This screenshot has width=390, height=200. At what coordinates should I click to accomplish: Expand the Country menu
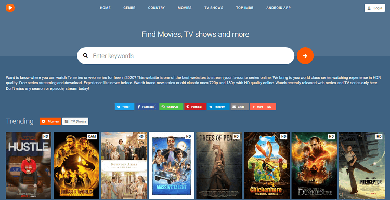coord(157,8)
